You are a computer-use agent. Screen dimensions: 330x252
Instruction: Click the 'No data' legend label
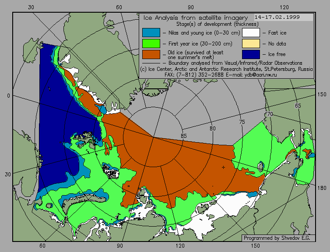click(x=277, y=44)
